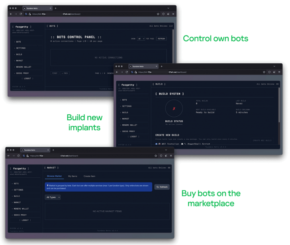Bookmark page with star in Market window
Viewport: 290px width, 245px height.
coord(156,156)
